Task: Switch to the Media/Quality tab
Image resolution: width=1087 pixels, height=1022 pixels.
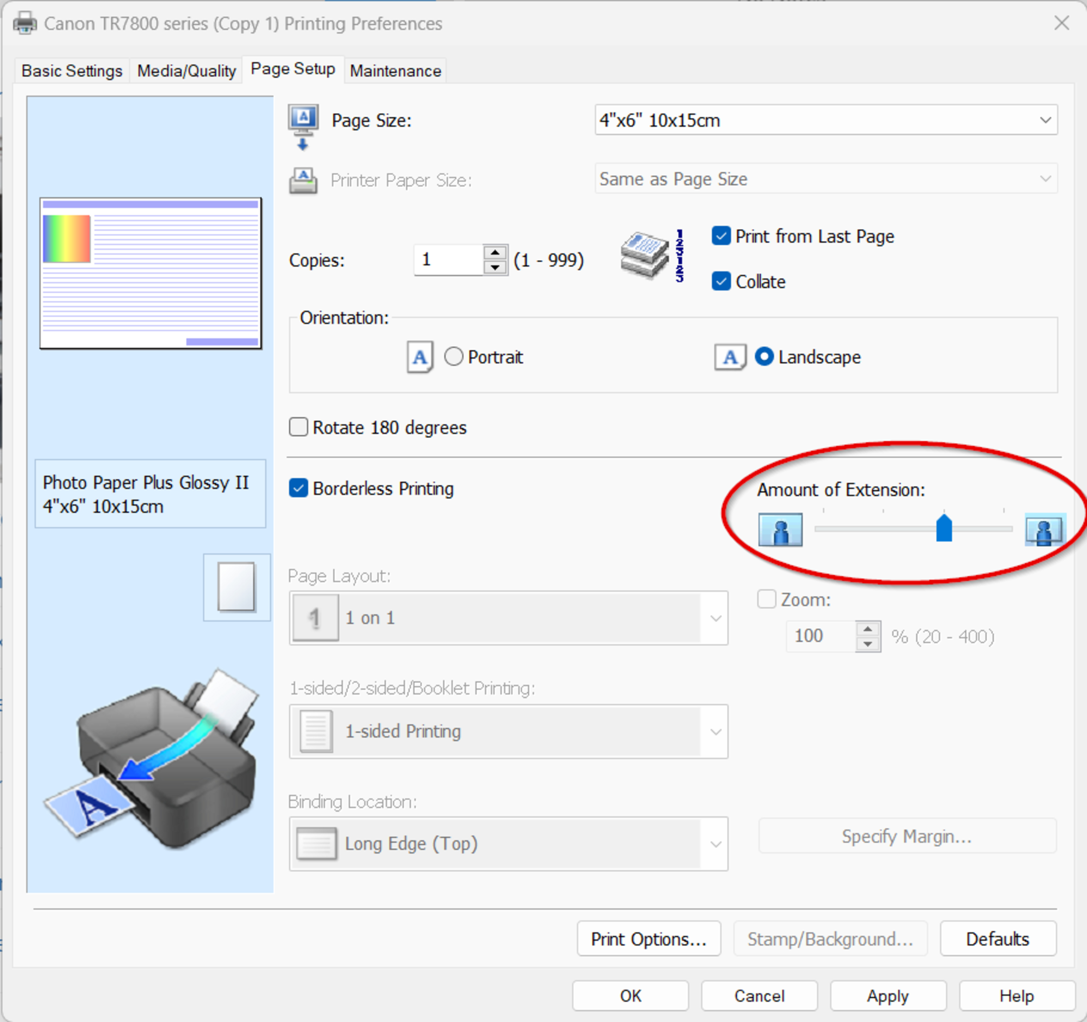Action: click(x=187, y=71)
